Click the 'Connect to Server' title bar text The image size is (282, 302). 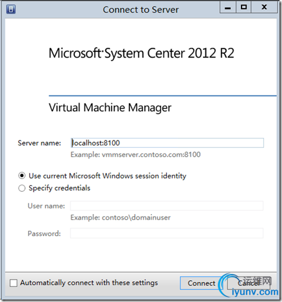pyautogui.click(x=141, y=9)
